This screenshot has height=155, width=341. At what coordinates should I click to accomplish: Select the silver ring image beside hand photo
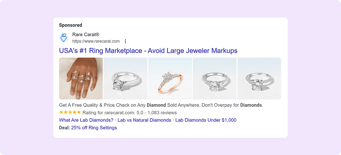[x=126, y=78]
